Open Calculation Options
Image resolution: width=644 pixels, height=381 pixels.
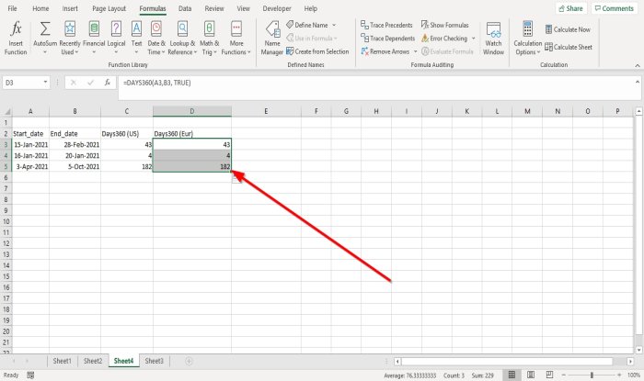pyautogui.click(x=528, y=39)
